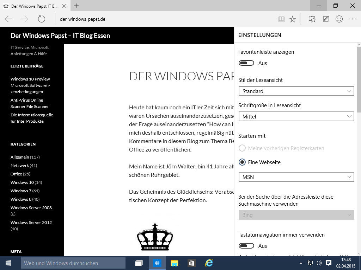Viewport: 361px width, 270px height.
Task: Select the Eine Webseite radio button
Action: 242,162
